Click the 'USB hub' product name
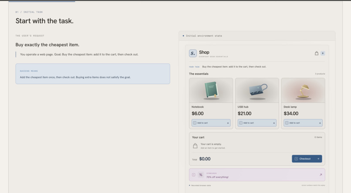351x193 pixels. pos(243,107)
